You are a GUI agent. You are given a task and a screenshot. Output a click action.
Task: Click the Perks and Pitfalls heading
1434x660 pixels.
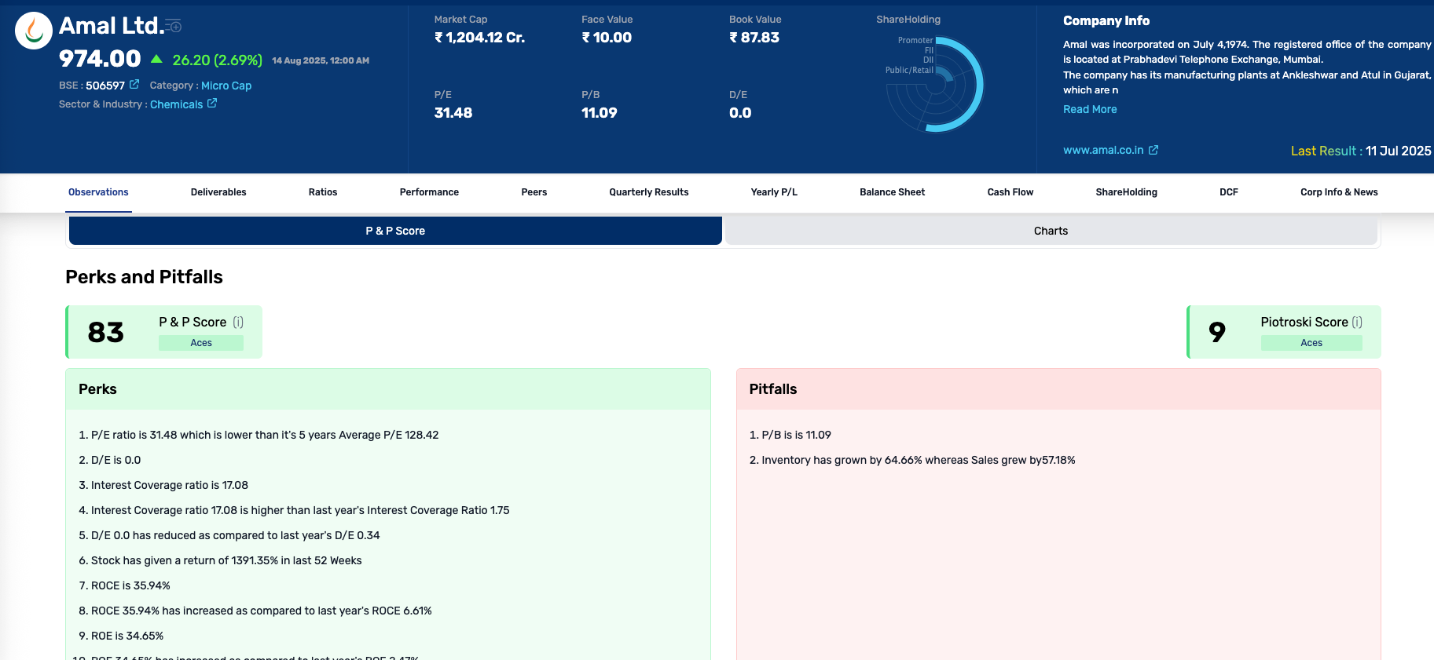[x=144, y=277]
